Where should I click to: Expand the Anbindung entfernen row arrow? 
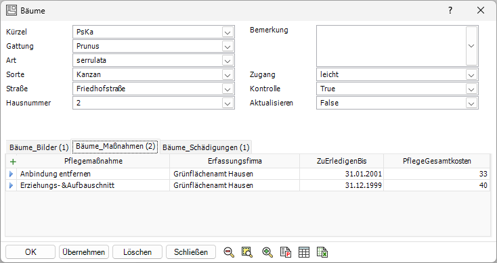pos(12,174)
